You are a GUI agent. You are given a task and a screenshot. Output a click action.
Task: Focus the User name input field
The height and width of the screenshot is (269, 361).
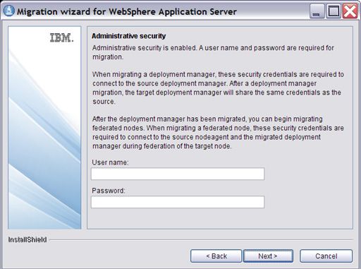178,174
